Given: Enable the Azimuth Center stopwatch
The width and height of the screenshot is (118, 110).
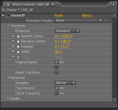Looking at the screenshot, I should coord(18,36).
